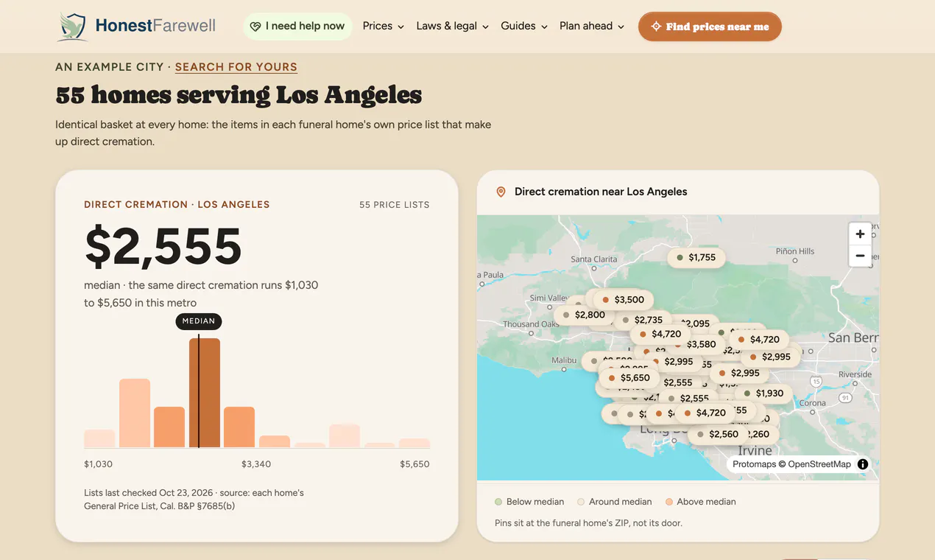935x560 pixels.
Task: Open the Guides dropdown
Action: click(524, 26)
